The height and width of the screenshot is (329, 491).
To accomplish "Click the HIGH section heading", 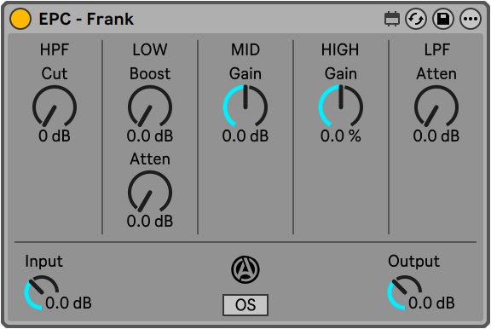I will point(340,49).
